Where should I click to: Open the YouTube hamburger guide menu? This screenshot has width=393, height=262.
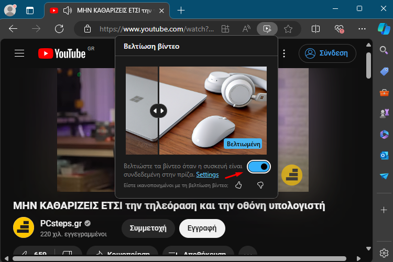[19, 53]
